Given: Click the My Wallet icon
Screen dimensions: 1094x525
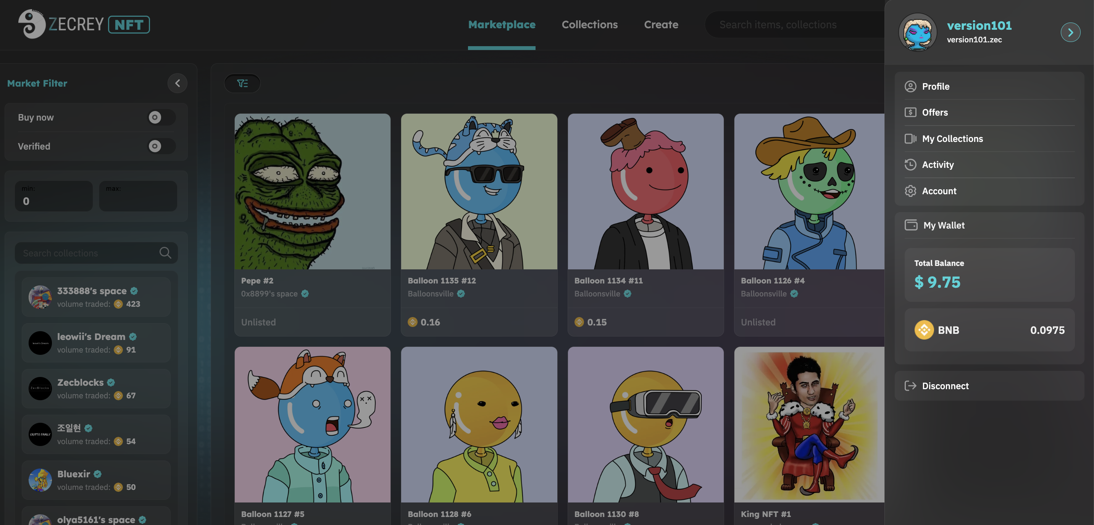Looking at the screenshot, I should click(910, 225).
